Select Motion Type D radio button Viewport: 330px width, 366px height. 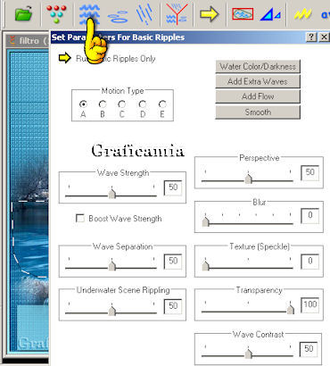(143, 104)
